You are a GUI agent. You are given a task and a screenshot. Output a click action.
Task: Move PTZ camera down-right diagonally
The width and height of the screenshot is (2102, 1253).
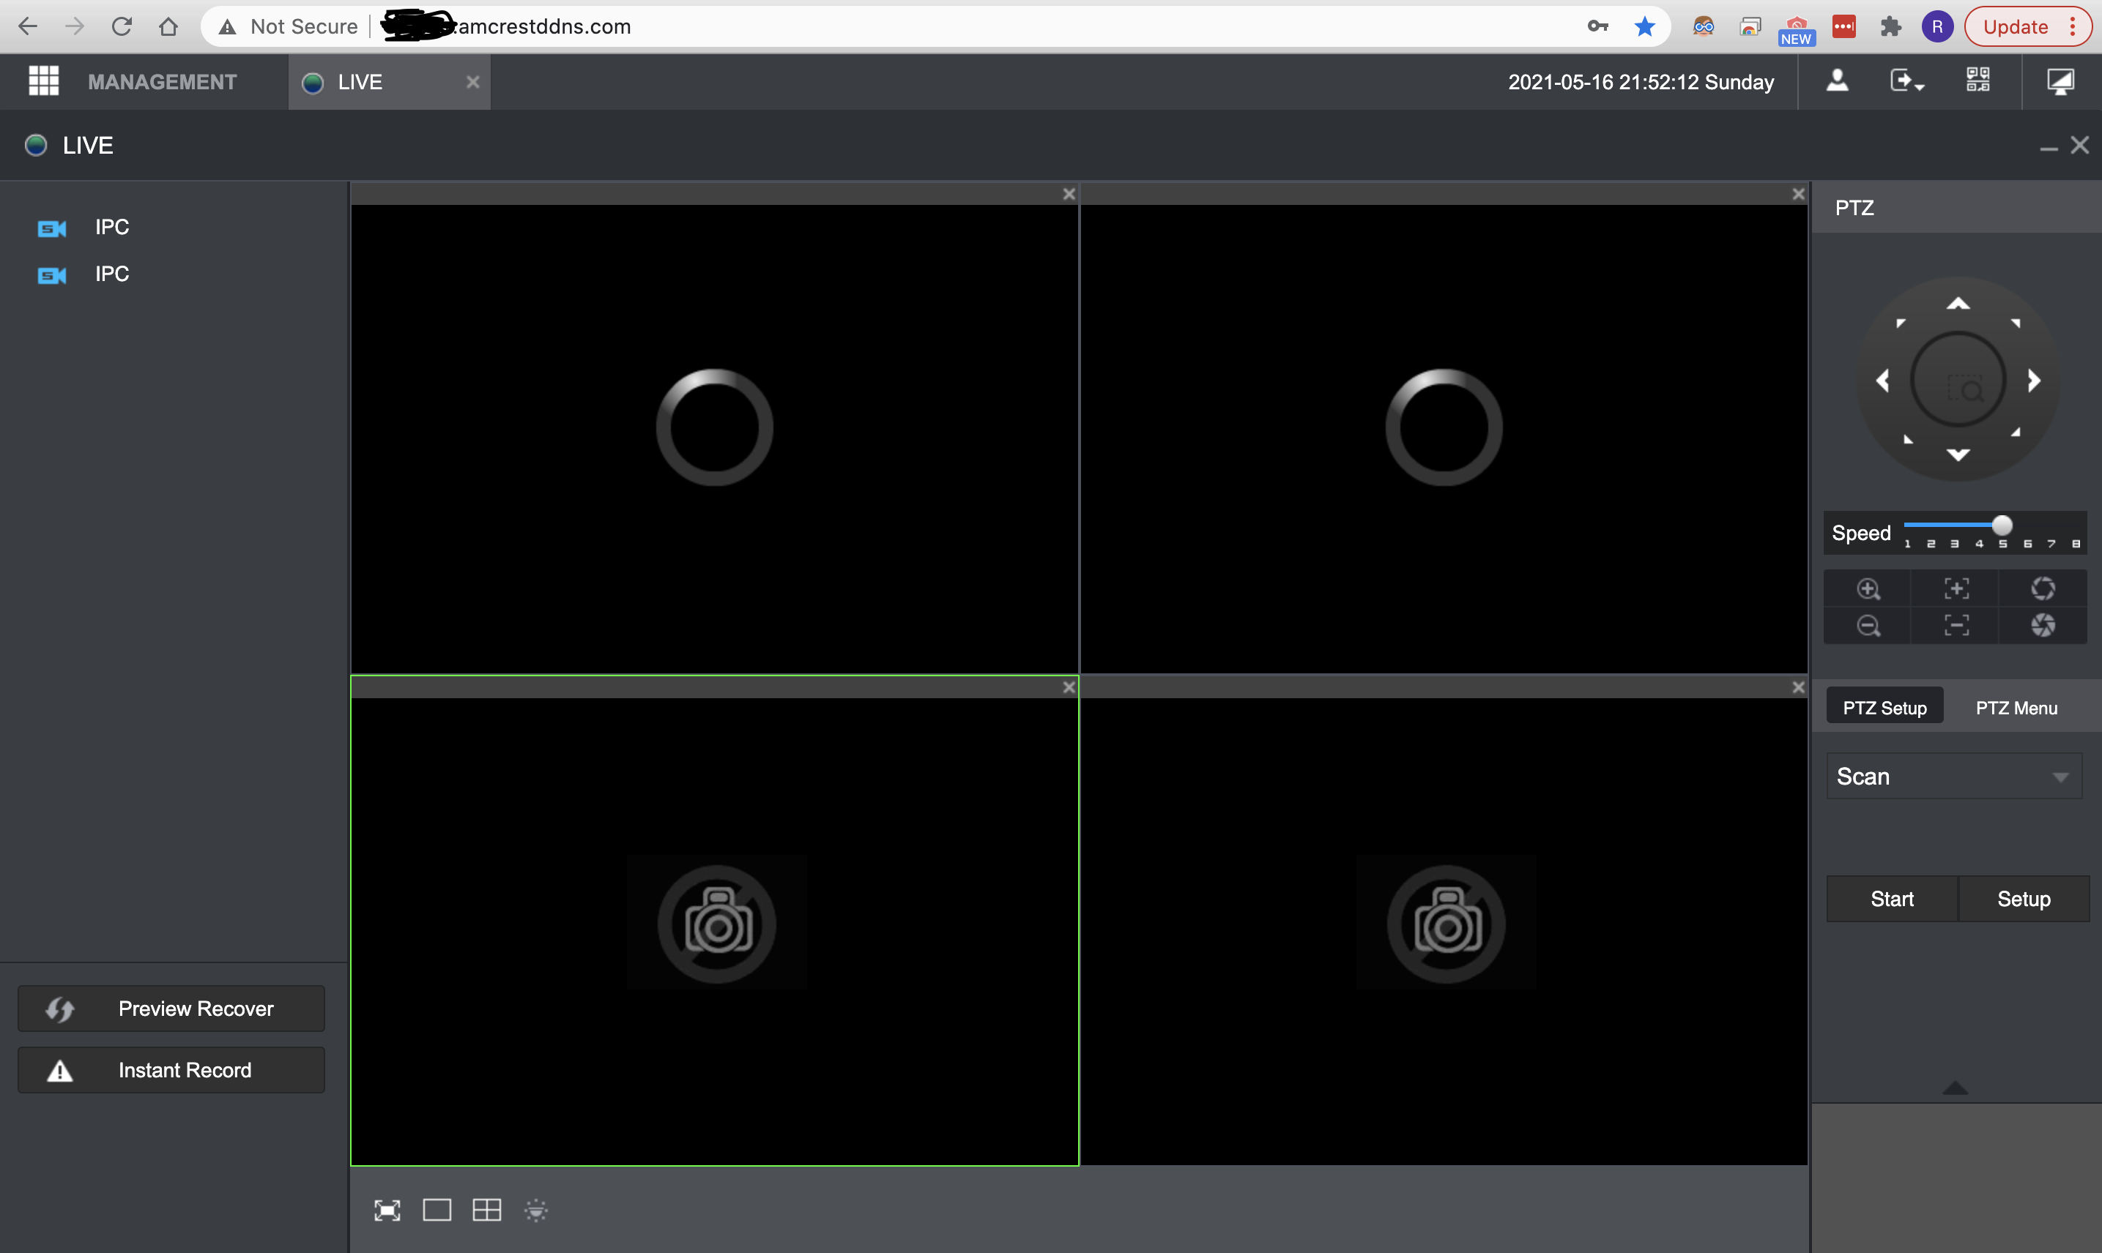[x=2016, y=433]
